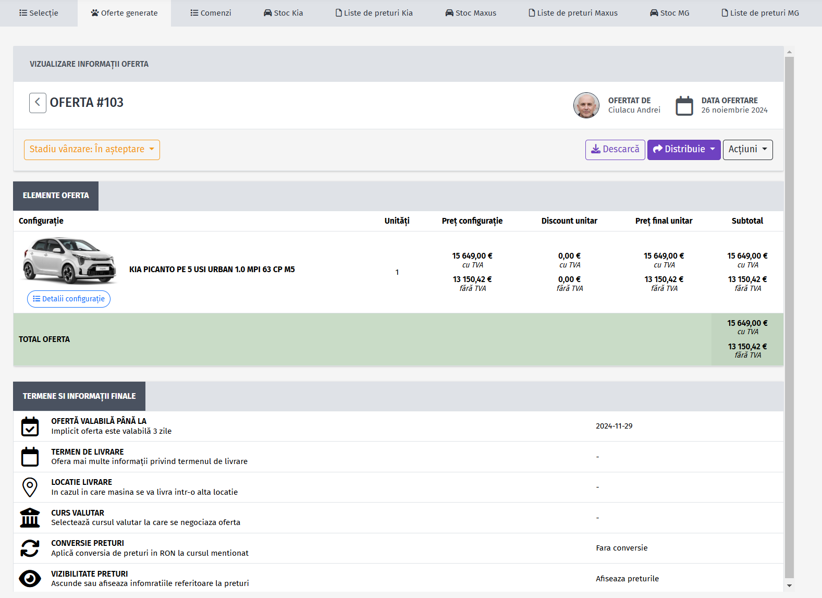The width and height of the screenshot is (822, 598).
Task: Click the Configurație column header
Action: tap(41, 221)
